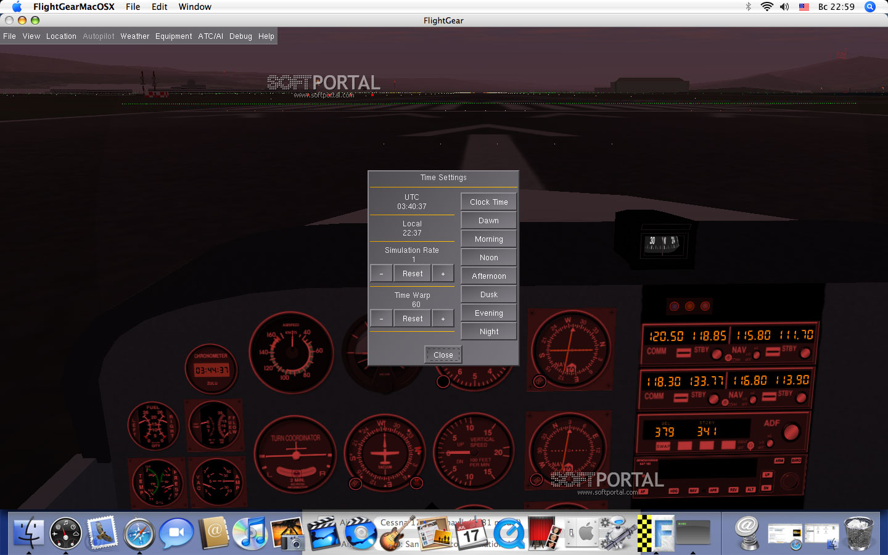Image resolution: width=888 pixels, height=555 pixels.
Task: Open Finder from the Dock
Action: point(28,533)
